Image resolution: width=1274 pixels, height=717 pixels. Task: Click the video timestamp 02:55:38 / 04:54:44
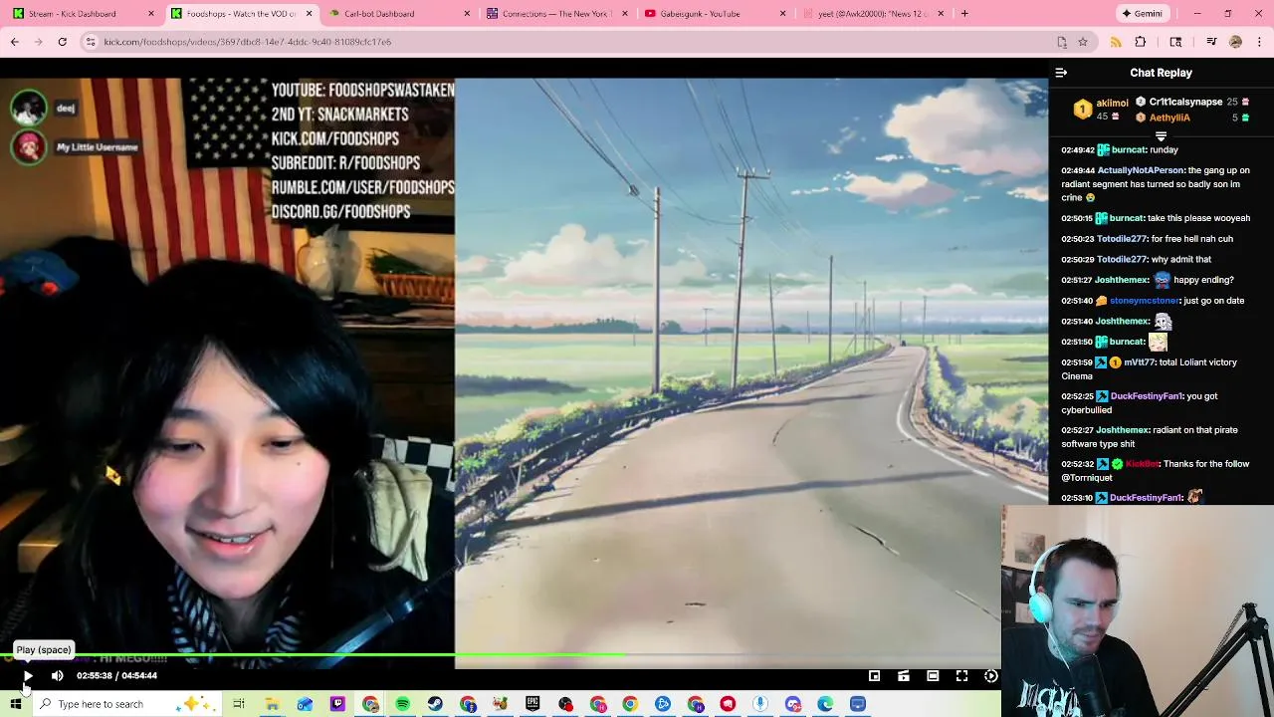(116, 676)
